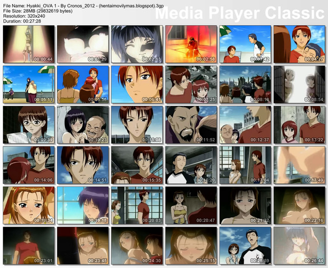The height and width of the screenshot is (268, 328).
Task: Open the thumbnail stamped 00:07:25
Action: [x=191, y=84]
